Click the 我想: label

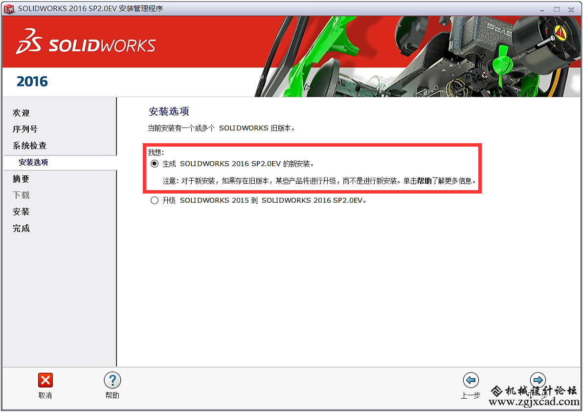point(156,152)
